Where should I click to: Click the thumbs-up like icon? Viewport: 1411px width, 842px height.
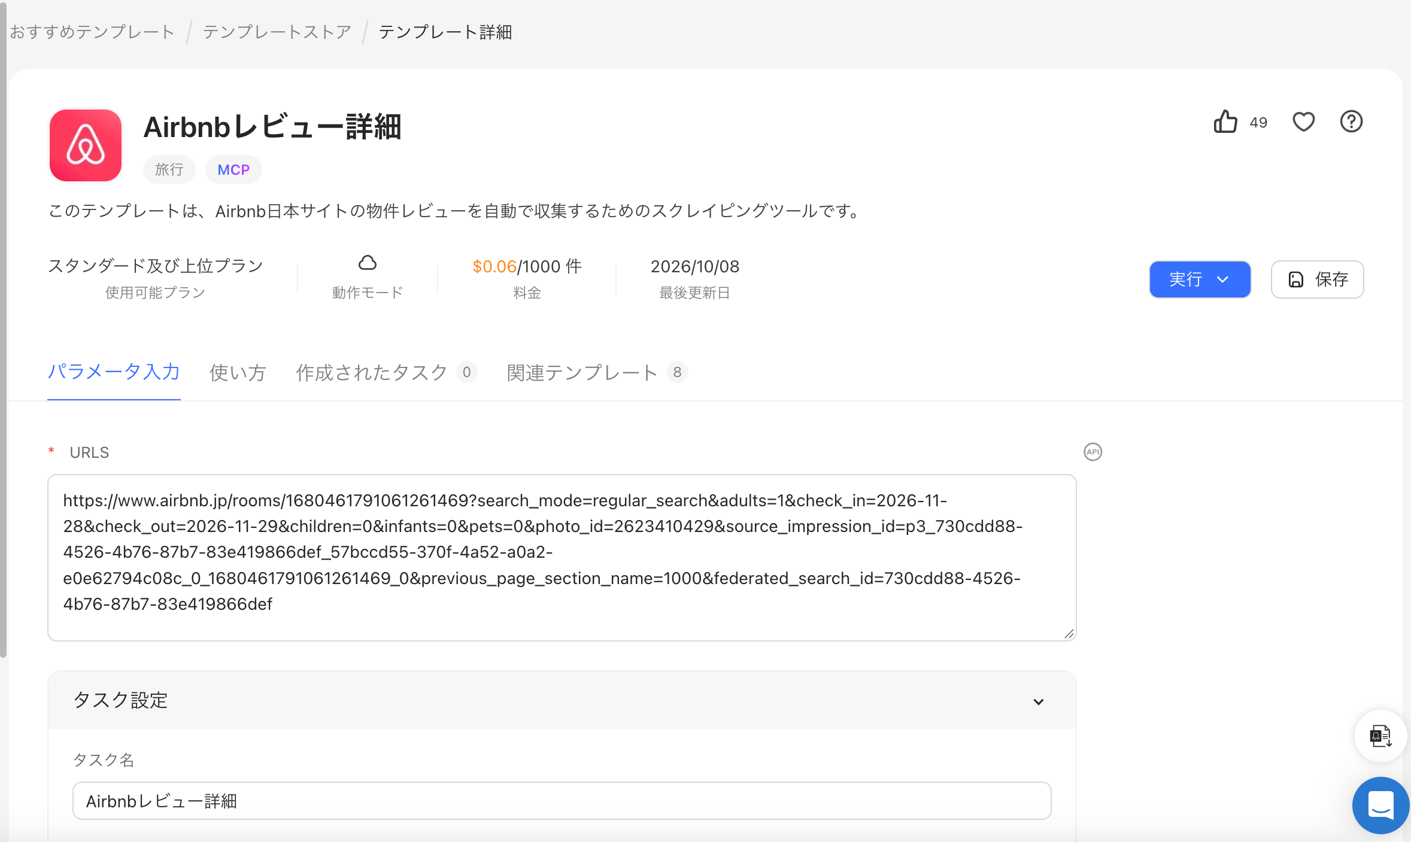[x=1225, y=122]
